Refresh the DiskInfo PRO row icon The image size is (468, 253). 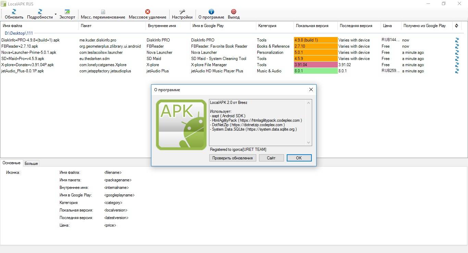(457, 40)
